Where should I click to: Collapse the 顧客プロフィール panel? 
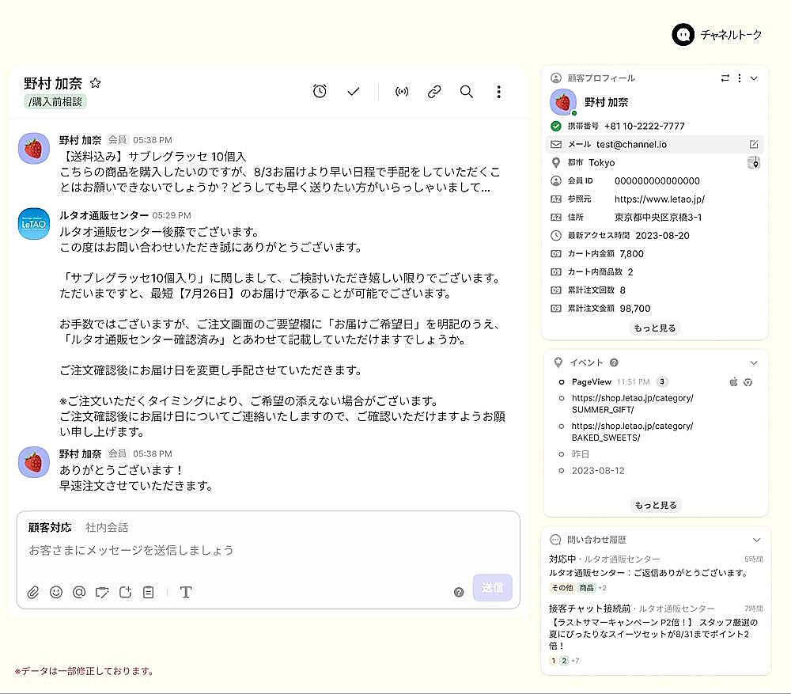(x=754, y=78)
